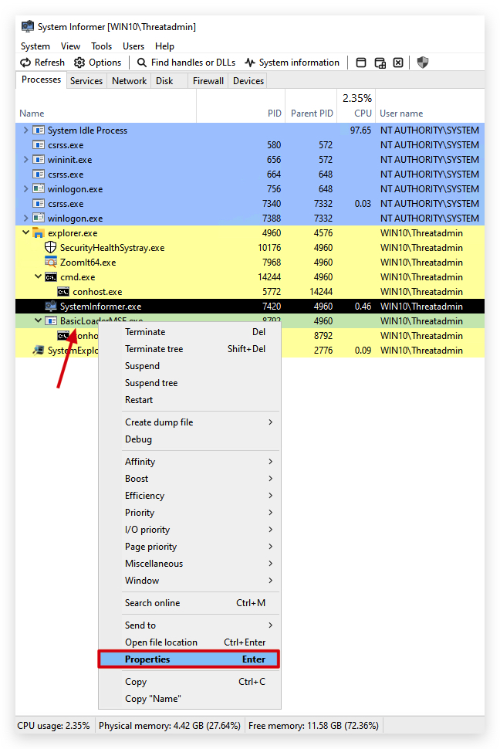The width and height of the screenshot is (500, 749).
Task: Switch to the Services tab
Action: [x=86, y=81]
